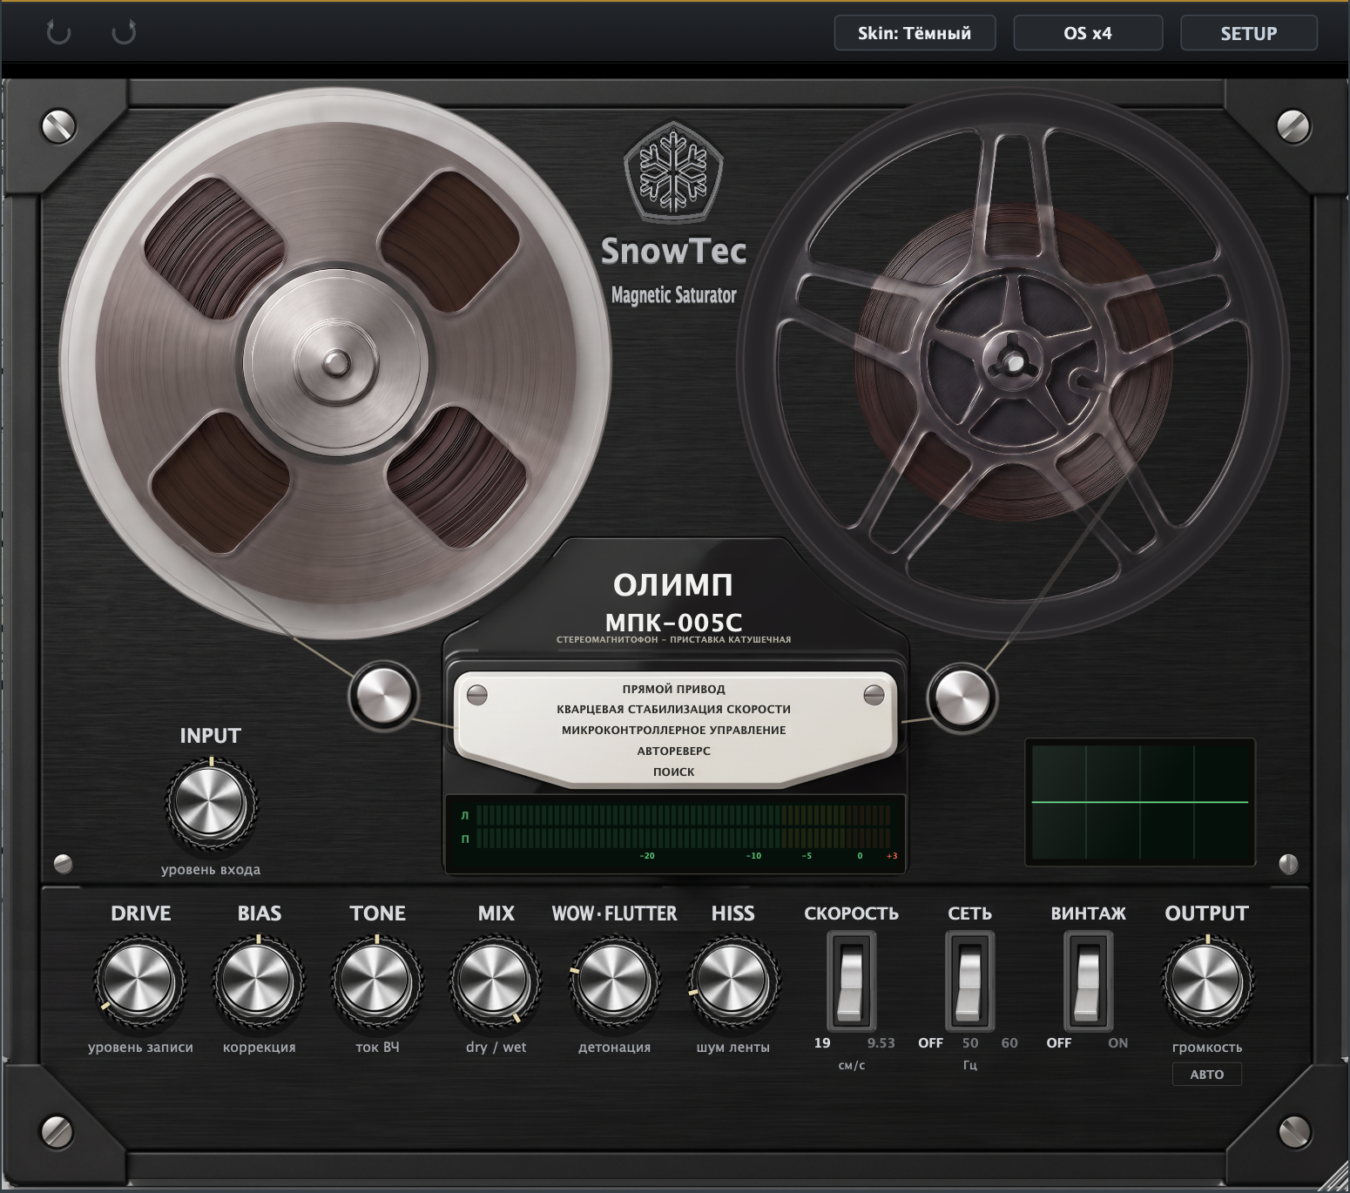This screenshot has width=1350, height=1193.
Task: Click АВТОРЕВЕРС plate text
Action: click(673, 751)
